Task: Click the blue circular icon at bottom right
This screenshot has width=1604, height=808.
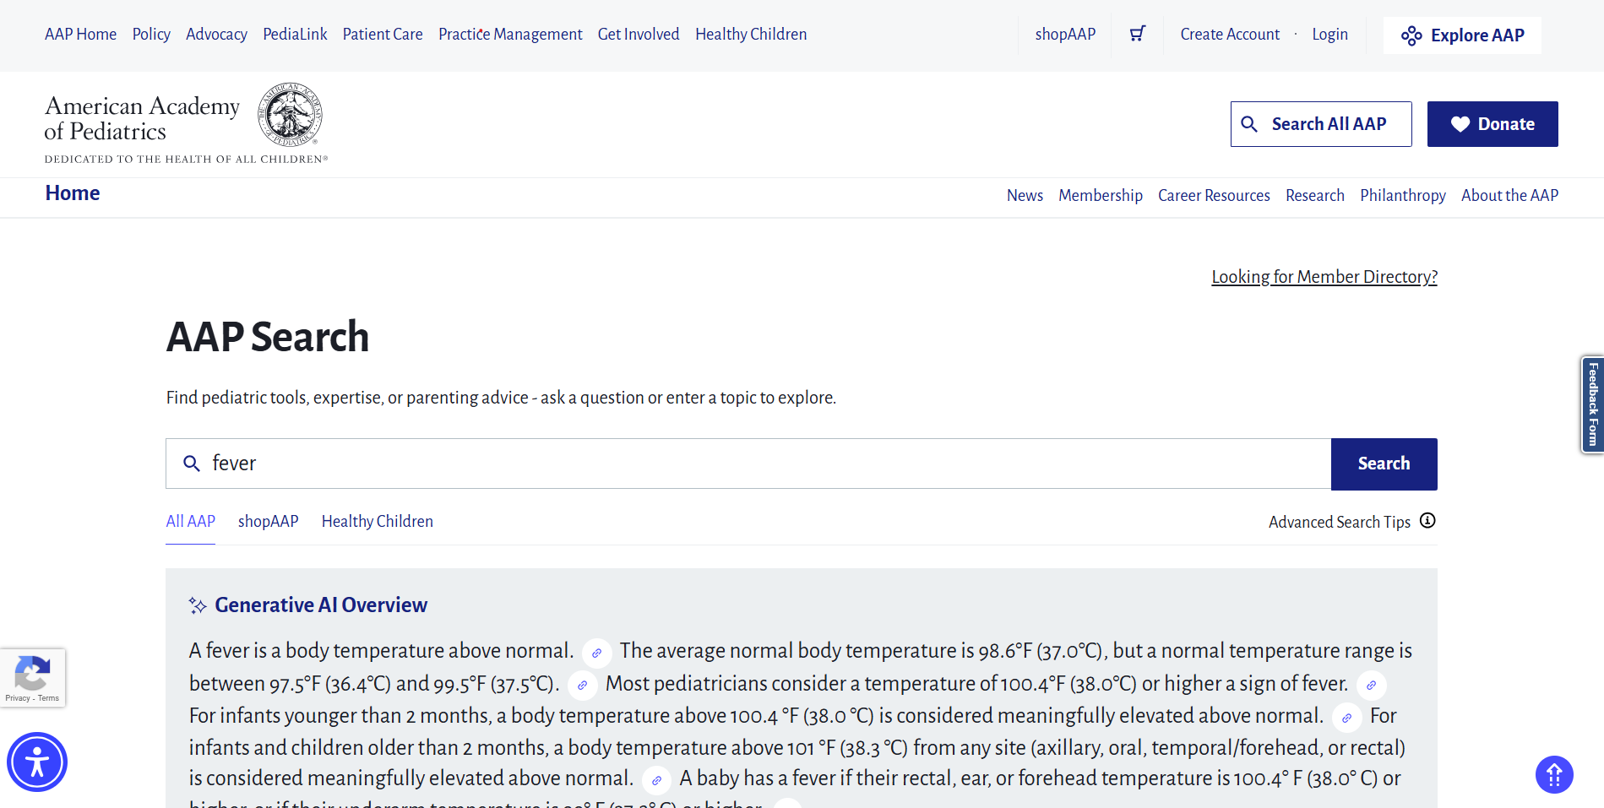Action: [1554, 774]
